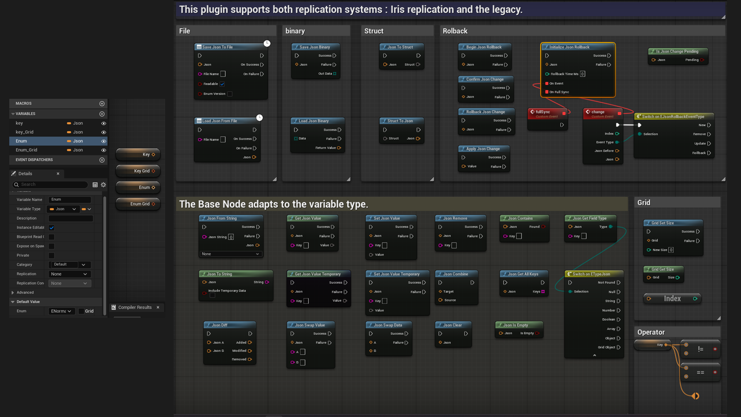This screenshot has width=741, height=417.
Task: Click the Switch on EJsonRollbackEventType node icon
Action: tap(638, 117)
